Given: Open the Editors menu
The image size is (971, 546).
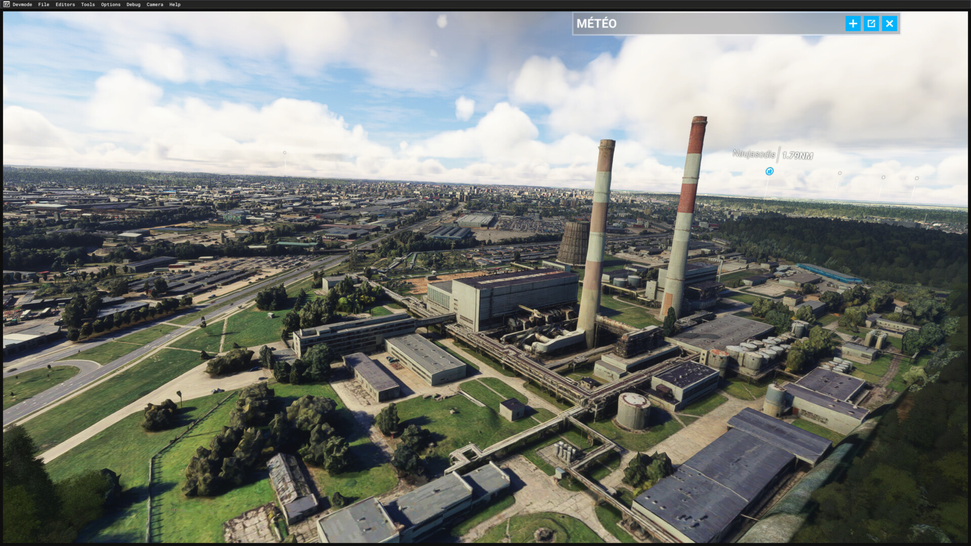Looking at the screenshot, I should click(65, 5).
